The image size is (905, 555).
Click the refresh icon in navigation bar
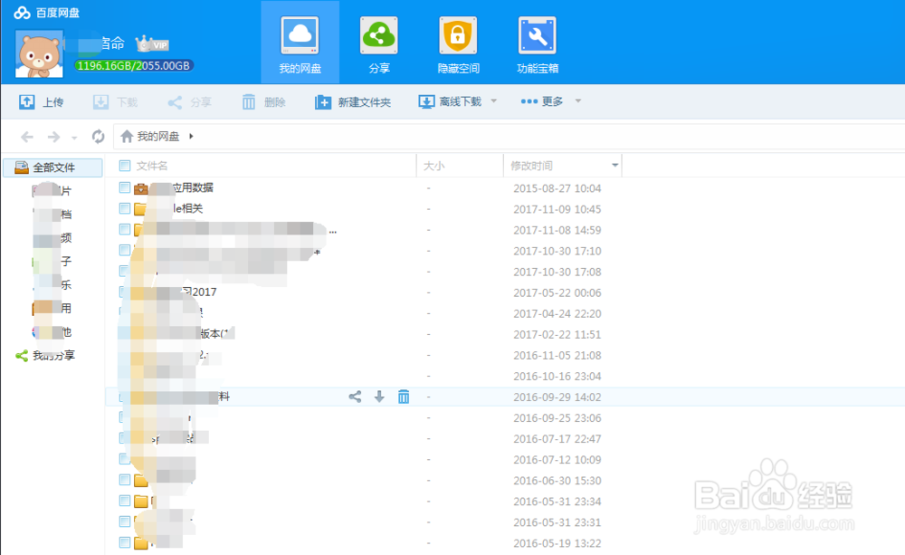[99, 137]
